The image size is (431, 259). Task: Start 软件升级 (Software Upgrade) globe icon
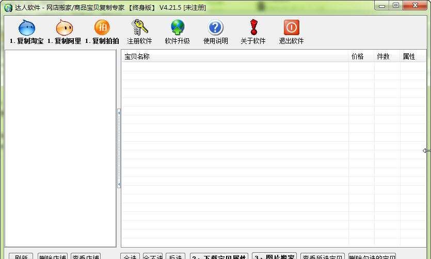[x=177, y=32]
